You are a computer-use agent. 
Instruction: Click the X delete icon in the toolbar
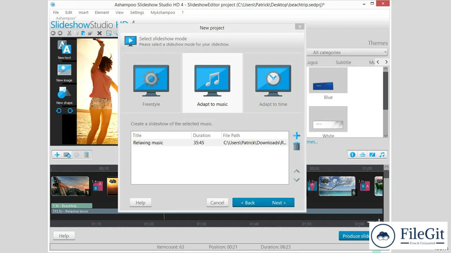point(100,33)
